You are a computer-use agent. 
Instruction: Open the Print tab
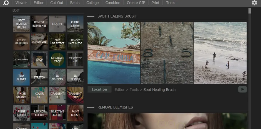tap(155, 3)
